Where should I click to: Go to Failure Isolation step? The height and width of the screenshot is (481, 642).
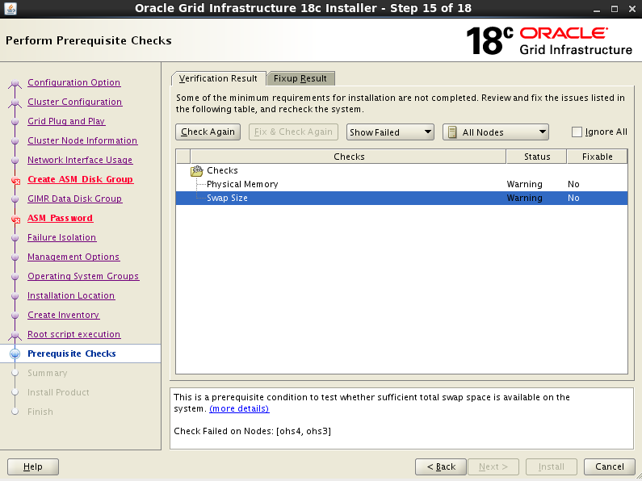pos(62,237)
